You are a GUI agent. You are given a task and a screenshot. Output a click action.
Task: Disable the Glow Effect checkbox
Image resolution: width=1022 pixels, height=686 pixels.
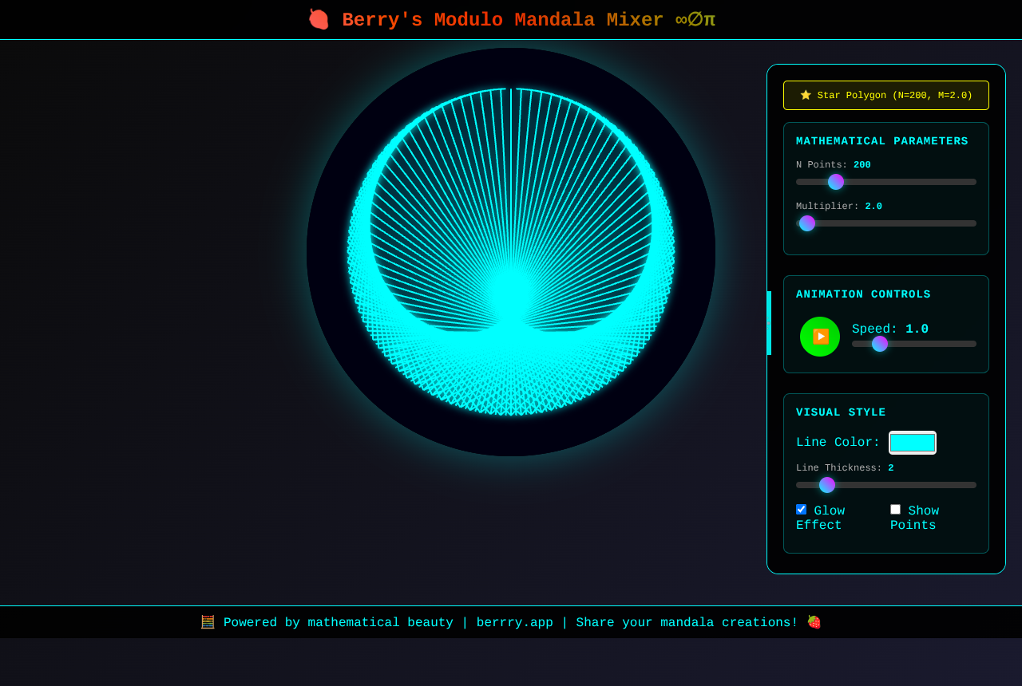pyautogui.click(x=801, y=510)
